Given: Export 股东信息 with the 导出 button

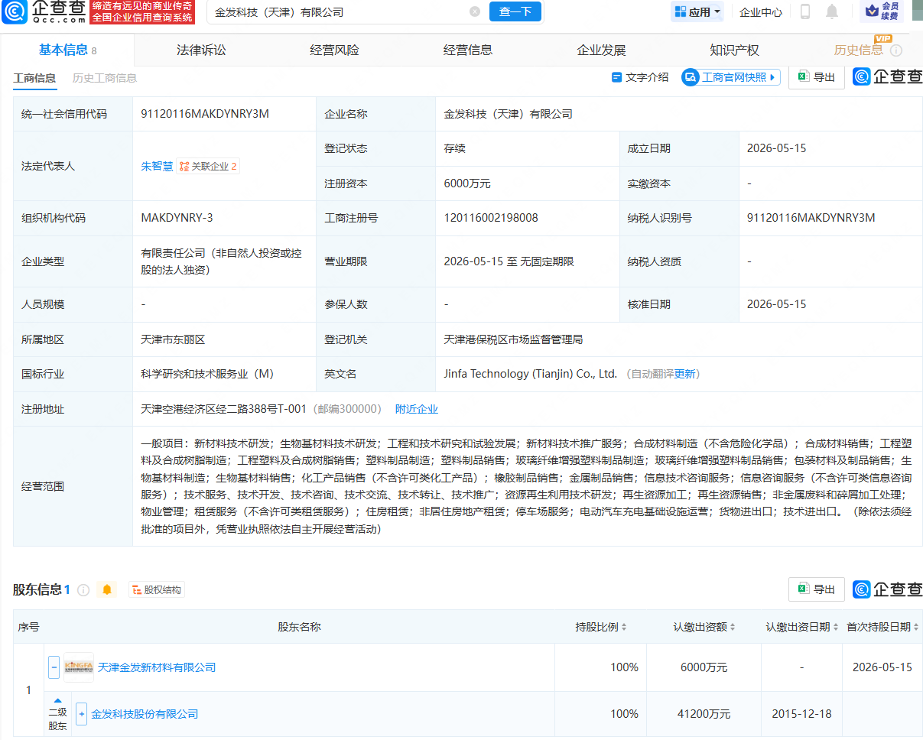Looking at the screenshot, I should tap(817, 589).
